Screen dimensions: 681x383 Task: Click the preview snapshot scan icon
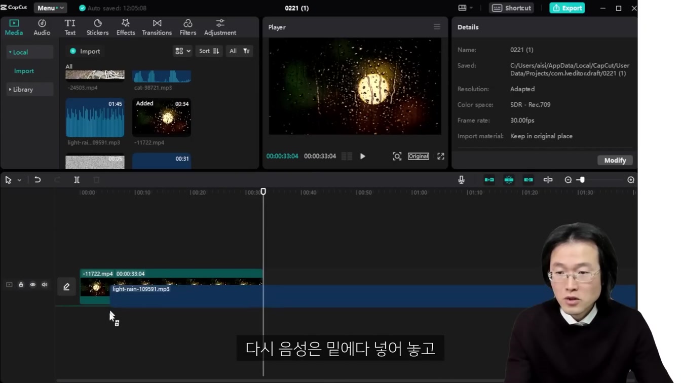pos(397,156)
